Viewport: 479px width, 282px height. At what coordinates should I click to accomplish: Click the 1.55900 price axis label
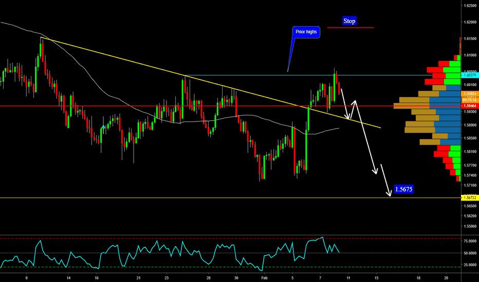tap(470, 226)
